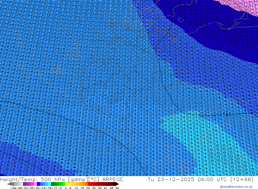The width and height of the screenshot is (258, 189).
Task: Click the (12+66) forecast hour label
Action: (x=241, y=179)
